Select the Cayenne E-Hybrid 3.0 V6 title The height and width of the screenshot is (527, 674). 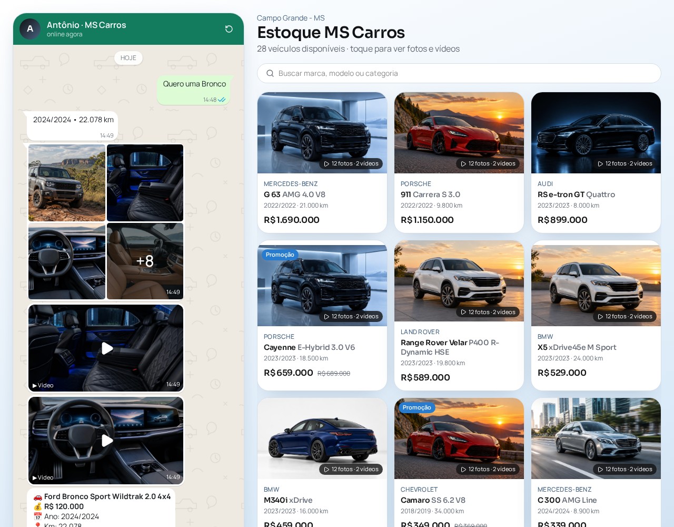pyautogui.click(x=309, y=347)
